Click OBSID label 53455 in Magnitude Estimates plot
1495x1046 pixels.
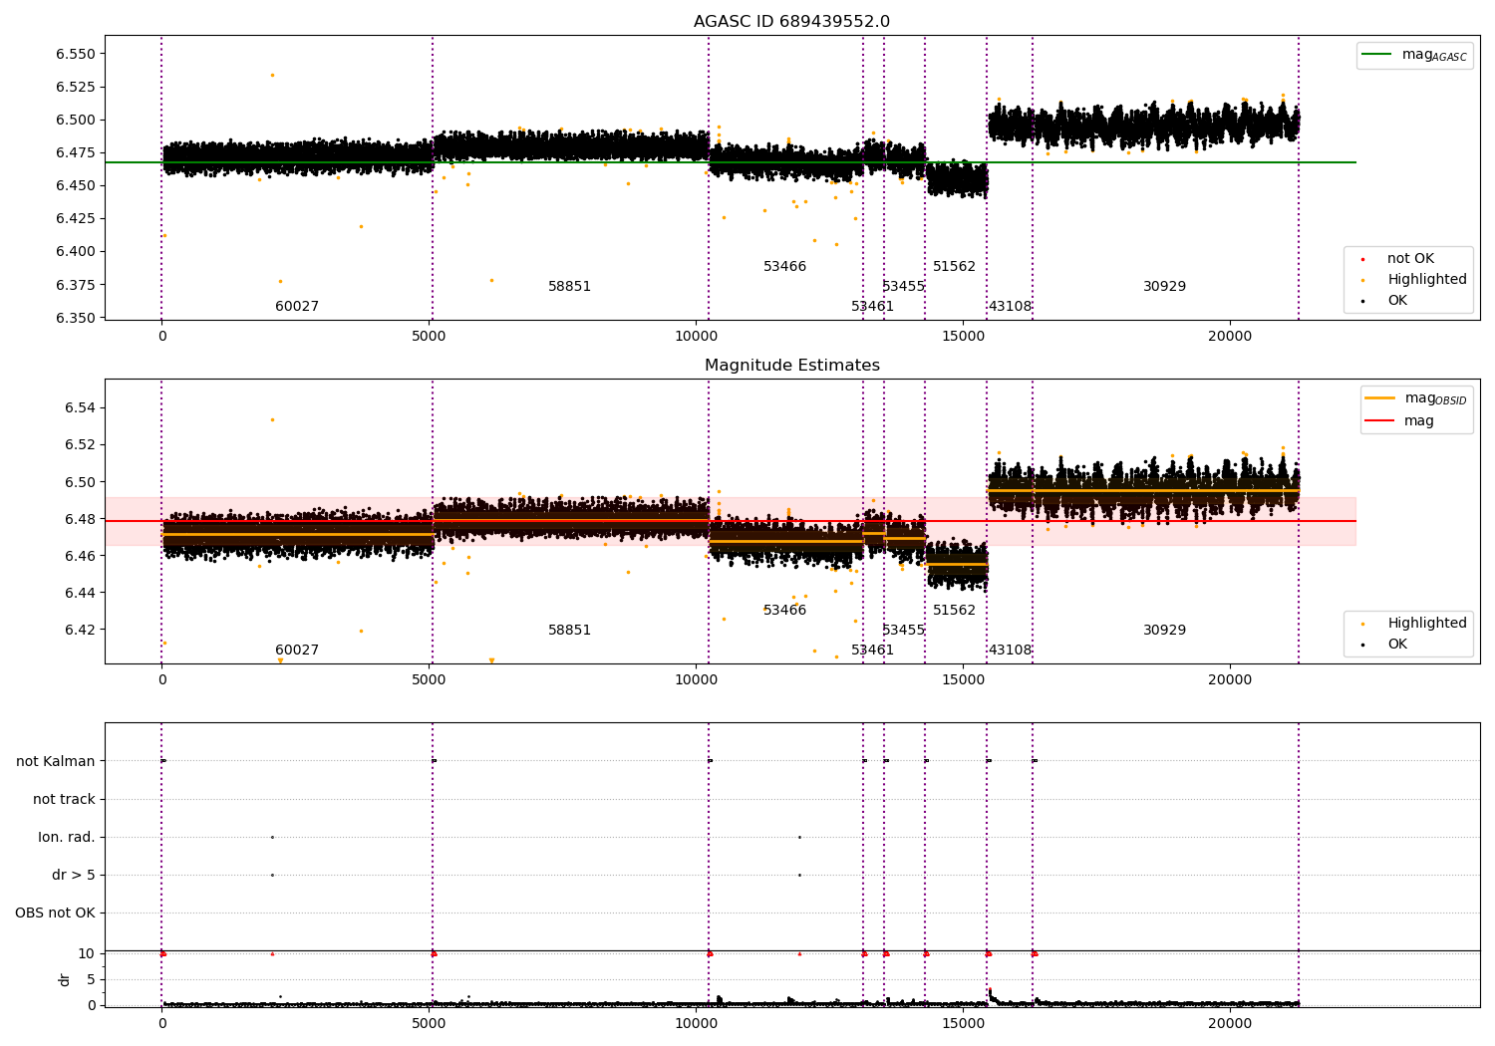pos(903,631)
